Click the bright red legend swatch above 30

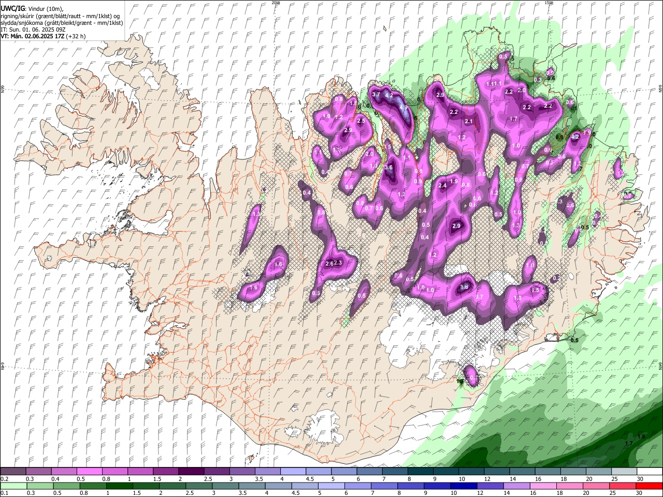tap(649, 486)
